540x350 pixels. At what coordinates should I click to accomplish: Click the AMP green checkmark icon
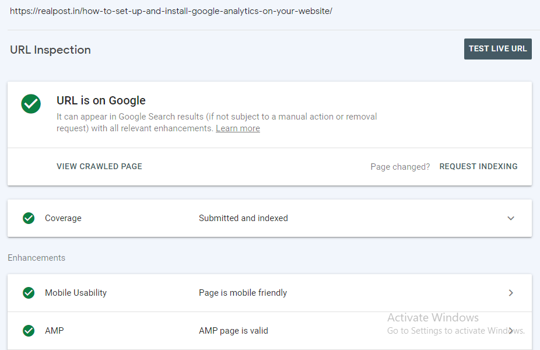(x=29, y=331)
